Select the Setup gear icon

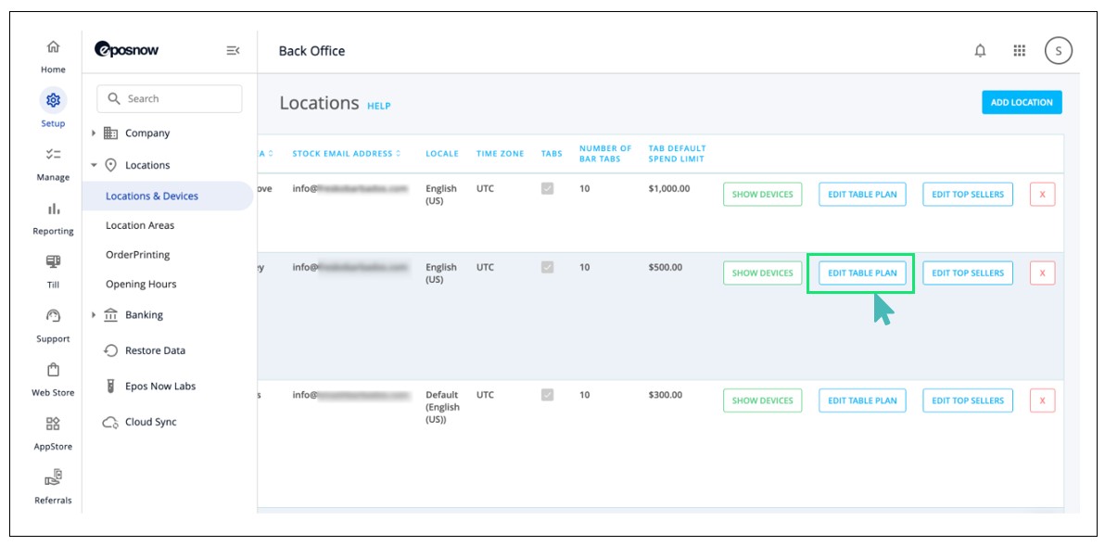pyautogui.click(x=53, y=100)
